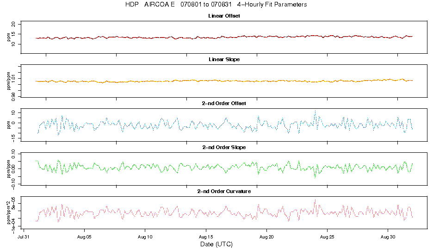
Task: Click the Aug 10 tick label
Action: click(x=145, y=236)
